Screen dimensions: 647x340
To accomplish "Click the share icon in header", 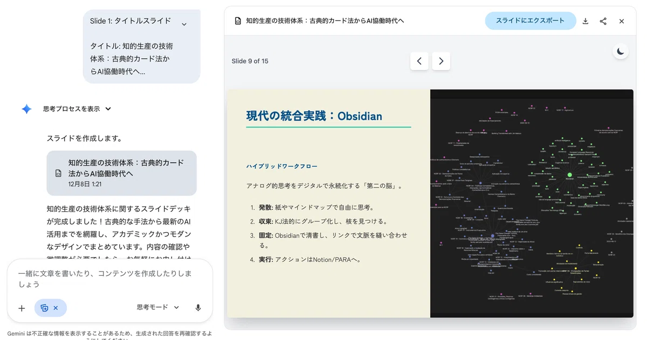I will tap(603, 21).
